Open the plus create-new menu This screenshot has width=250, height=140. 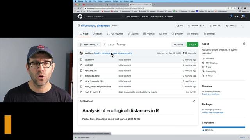(236, 16)
